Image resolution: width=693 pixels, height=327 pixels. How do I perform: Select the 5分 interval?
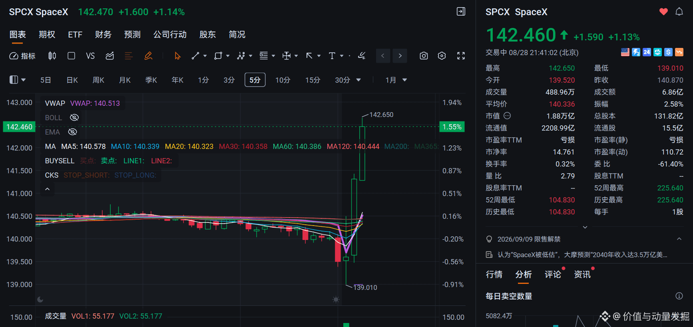[255, 80]
